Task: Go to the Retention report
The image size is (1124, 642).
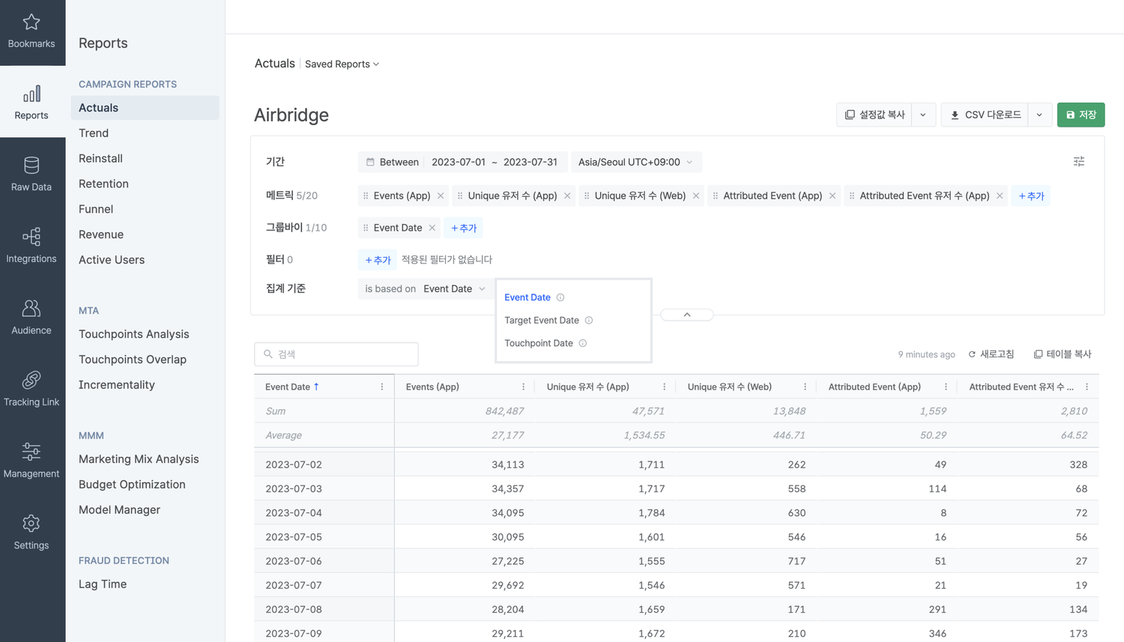Action: tap(103, 184)
